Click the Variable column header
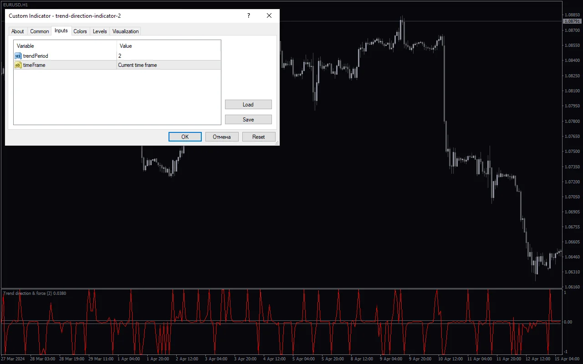Screen dimensions: 583x364 (x=65, y=46)
